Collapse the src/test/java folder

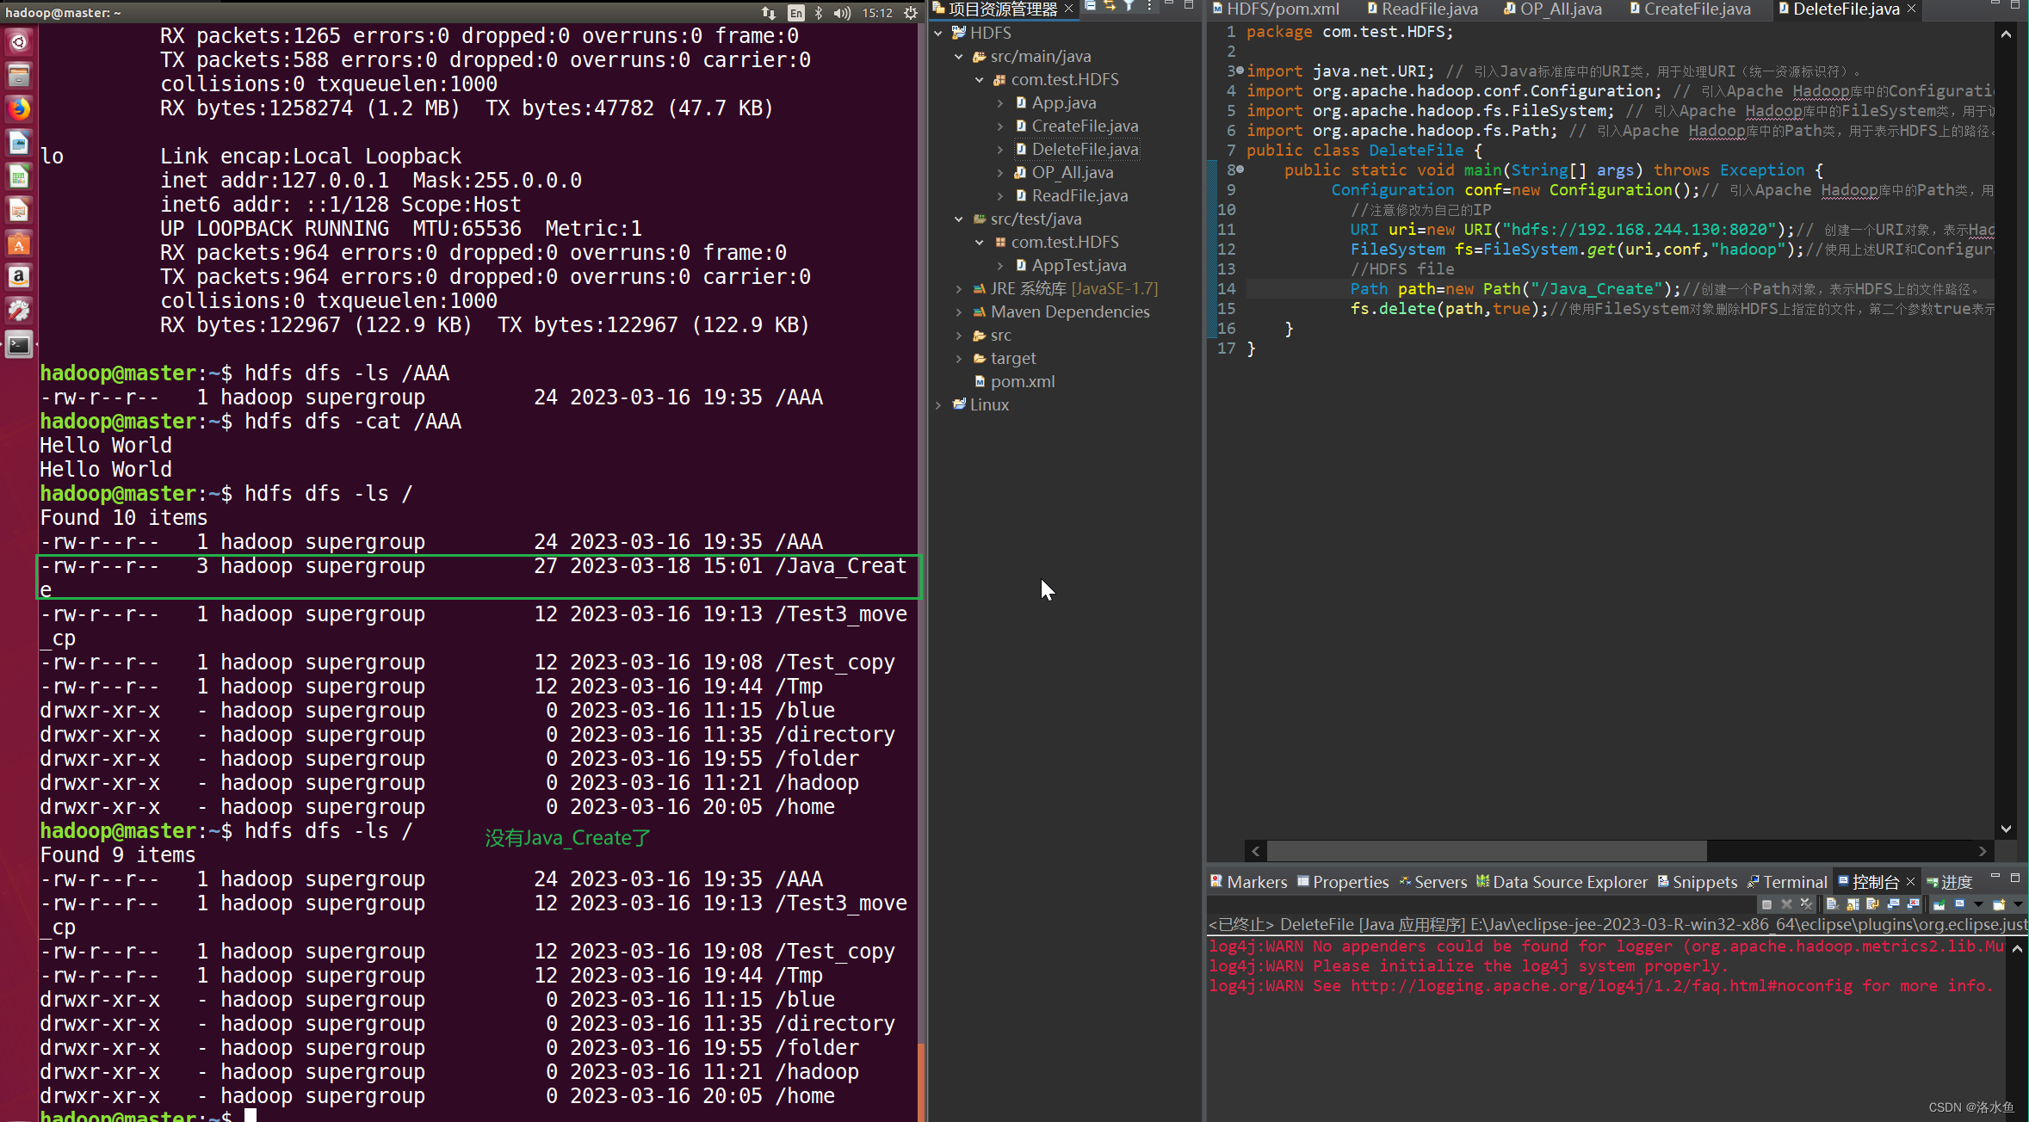959,219
